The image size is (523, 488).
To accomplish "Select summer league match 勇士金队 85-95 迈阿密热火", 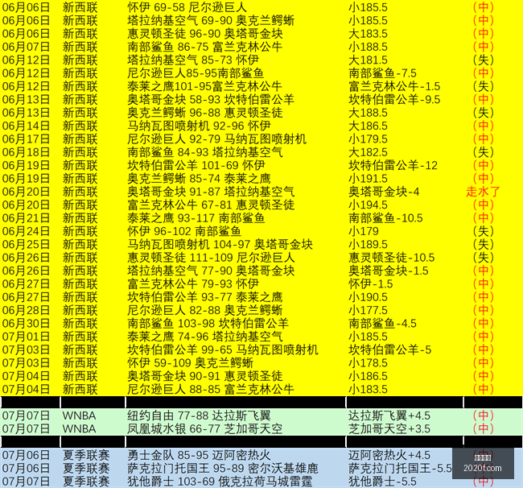I will pyautogui.click(x=199, y=455).
